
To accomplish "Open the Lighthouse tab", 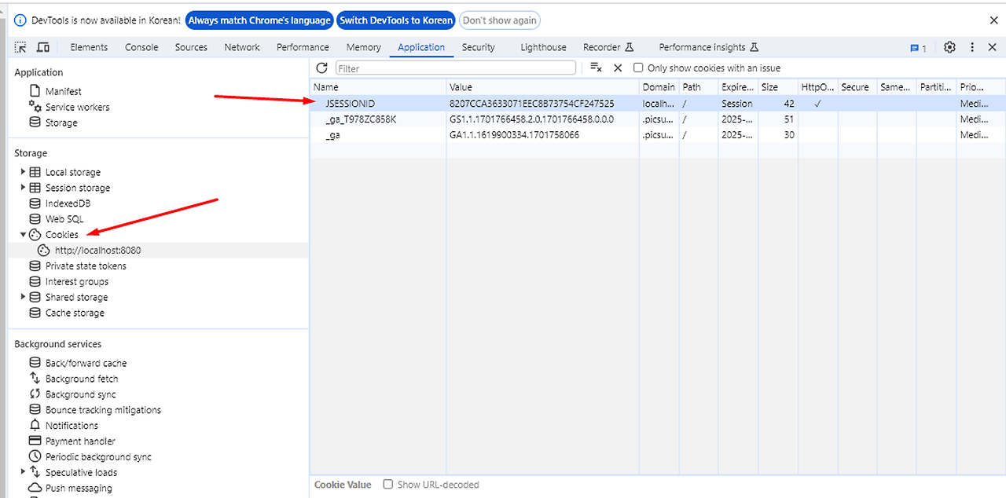I will (543, 47).
